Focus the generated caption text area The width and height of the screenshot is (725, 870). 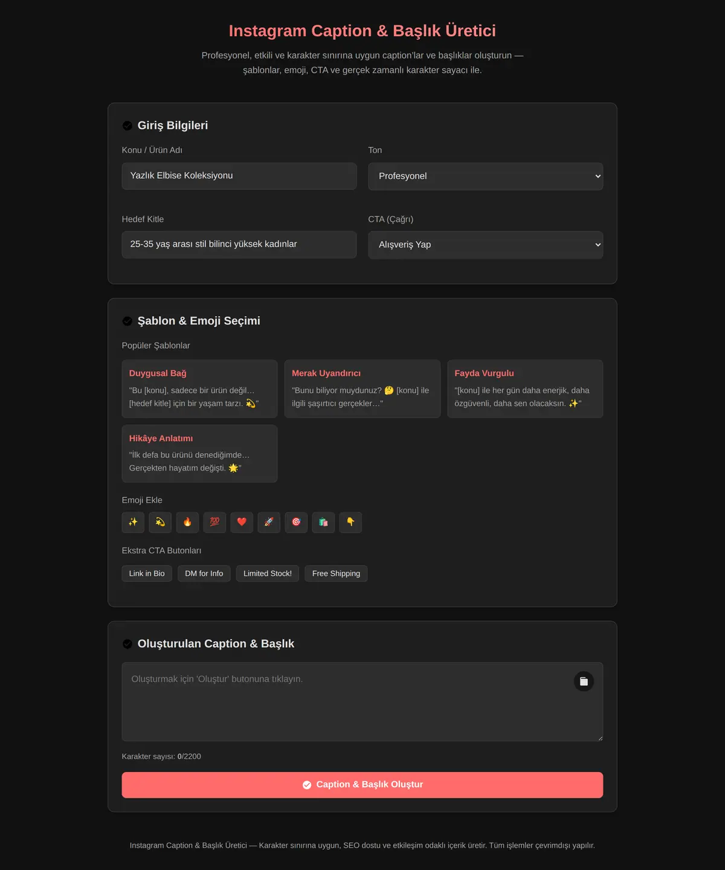point(362,702)
